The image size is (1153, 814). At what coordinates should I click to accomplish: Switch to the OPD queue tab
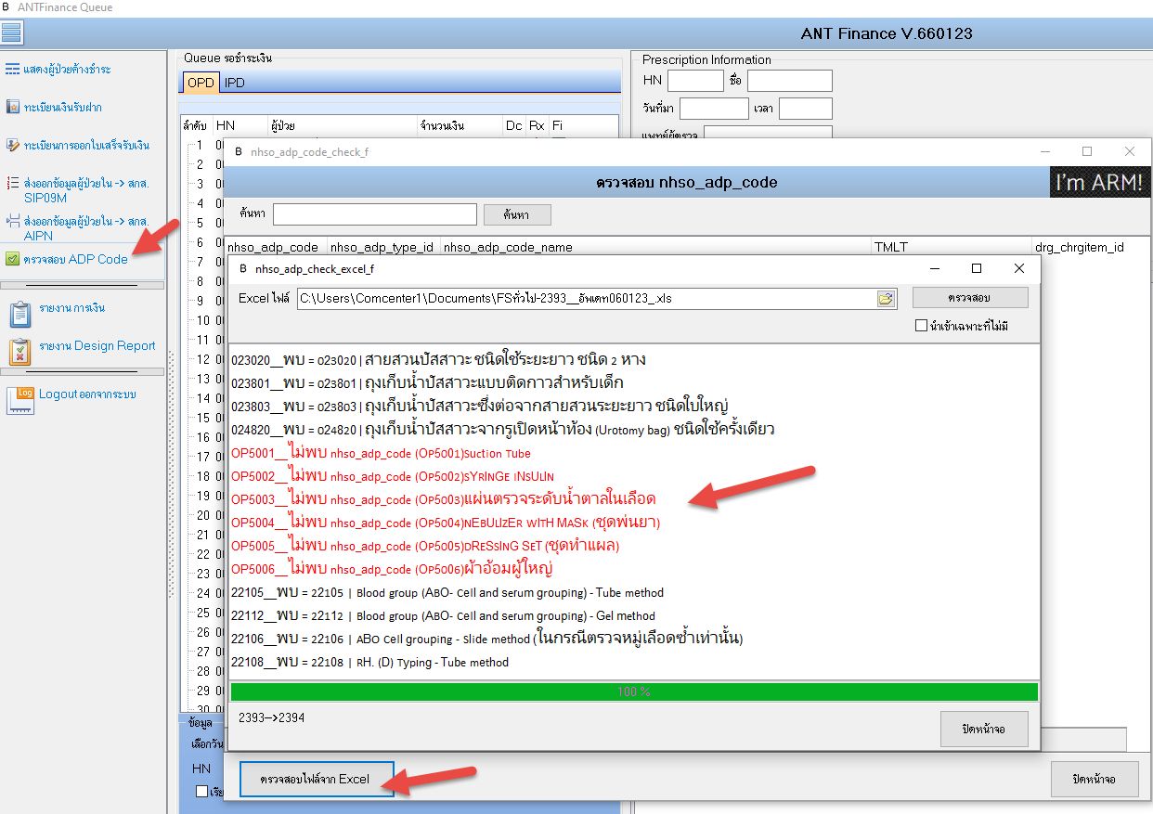pyautogui.click(x=201, y=83)
